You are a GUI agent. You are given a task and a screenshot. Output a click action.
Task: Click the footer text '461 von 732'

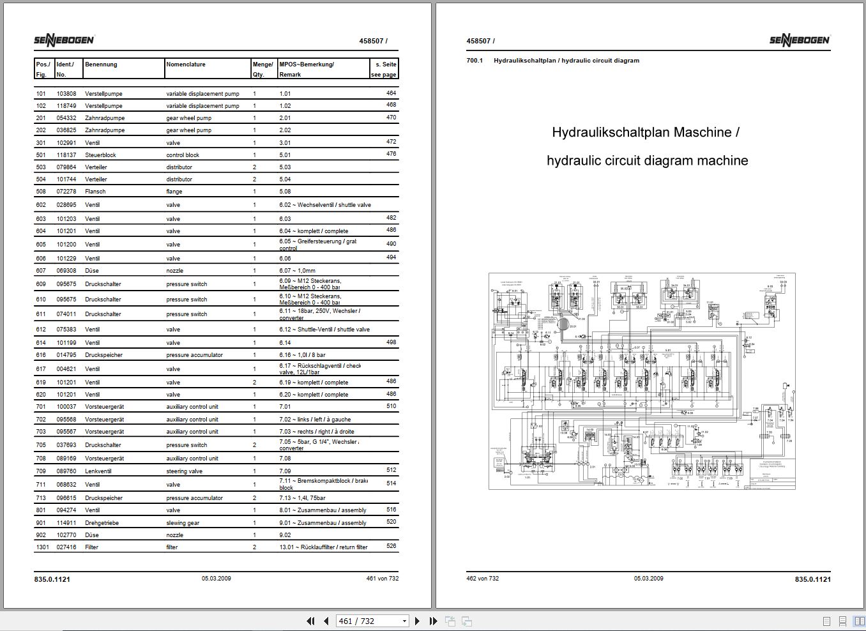click(x=383, y=579)
